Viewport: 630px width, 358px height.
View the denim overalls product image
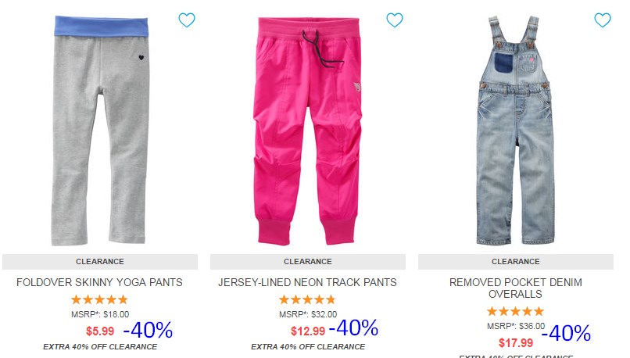coord(516,131)
